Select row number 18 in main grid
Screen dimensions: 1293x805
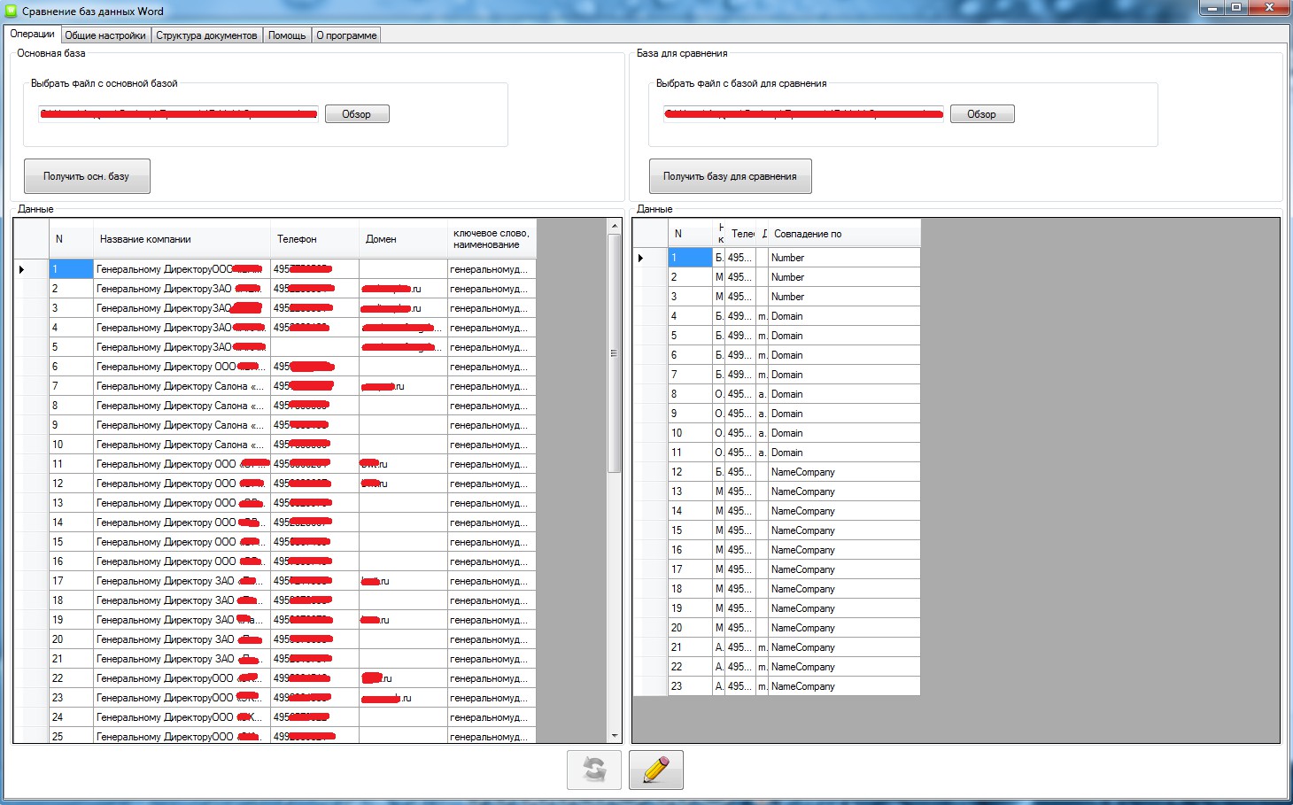[x=71, y=600]
